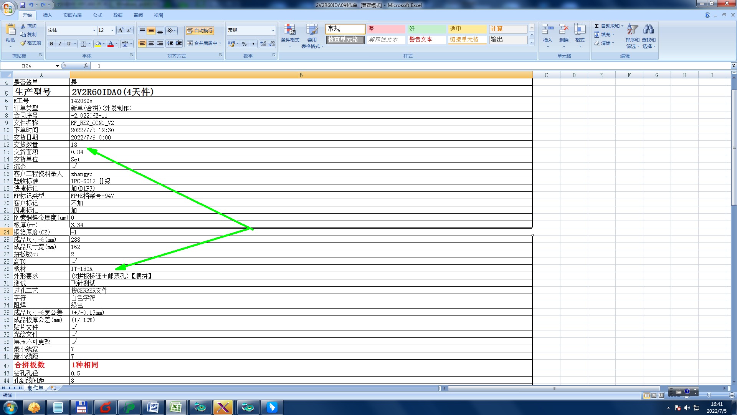737x415 pixels.
Task: Click the Increase Decimal icon
Action: [263, 44]
